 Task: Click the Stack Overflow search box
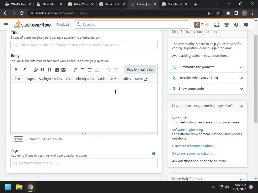(132, 25)
